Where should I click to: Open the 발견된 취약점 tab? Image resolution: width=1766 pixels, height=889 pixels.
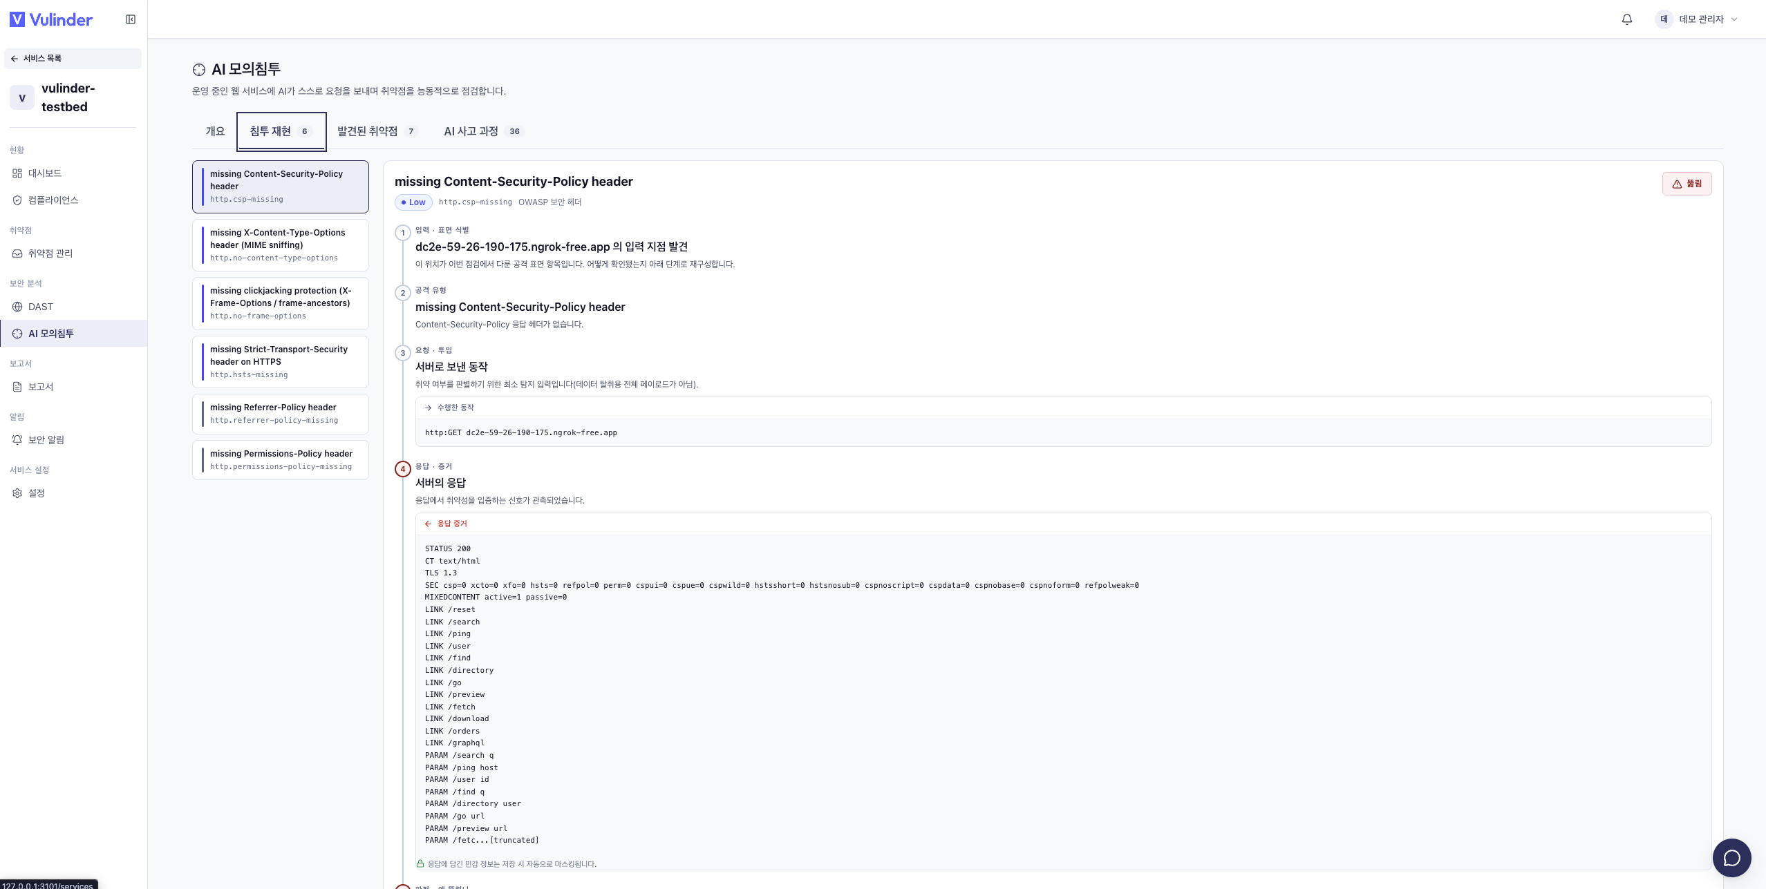click(377, 131)
